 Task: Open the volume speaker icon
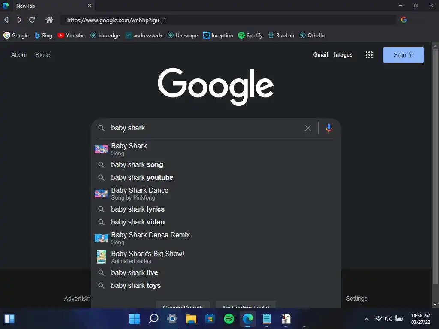[388, 319]
